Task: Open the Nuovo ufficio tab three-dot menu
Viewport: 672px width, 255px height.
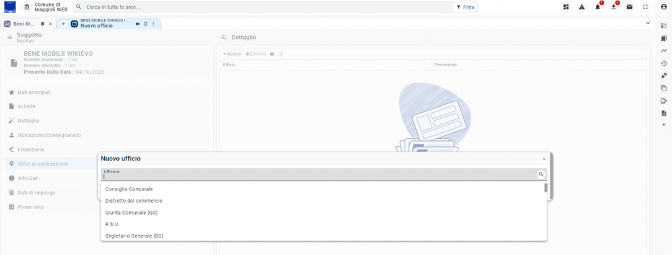Action: click(x=153, y=24)
